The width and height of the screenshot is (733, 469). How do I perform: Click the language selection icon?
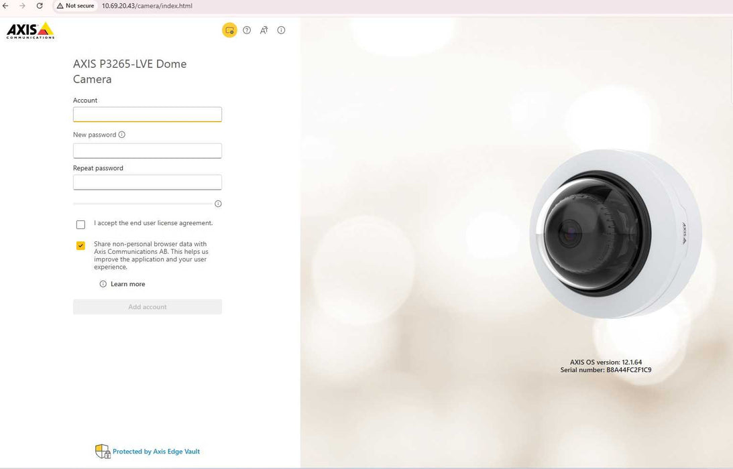(x=264, y=30)
